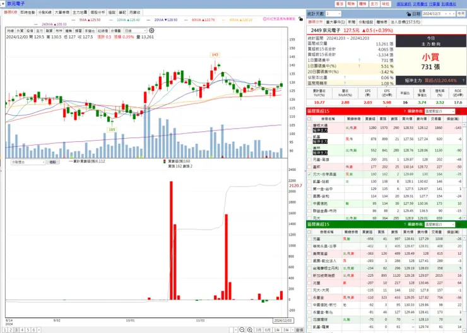The image size is (467, 333).
Task: Switch to the 重大事件(1) tab
Action: tap(335, 22)
